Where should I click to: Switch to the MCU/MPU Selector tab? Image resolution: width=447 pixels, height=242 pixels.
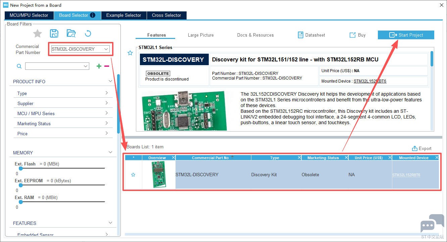point(29,15)
